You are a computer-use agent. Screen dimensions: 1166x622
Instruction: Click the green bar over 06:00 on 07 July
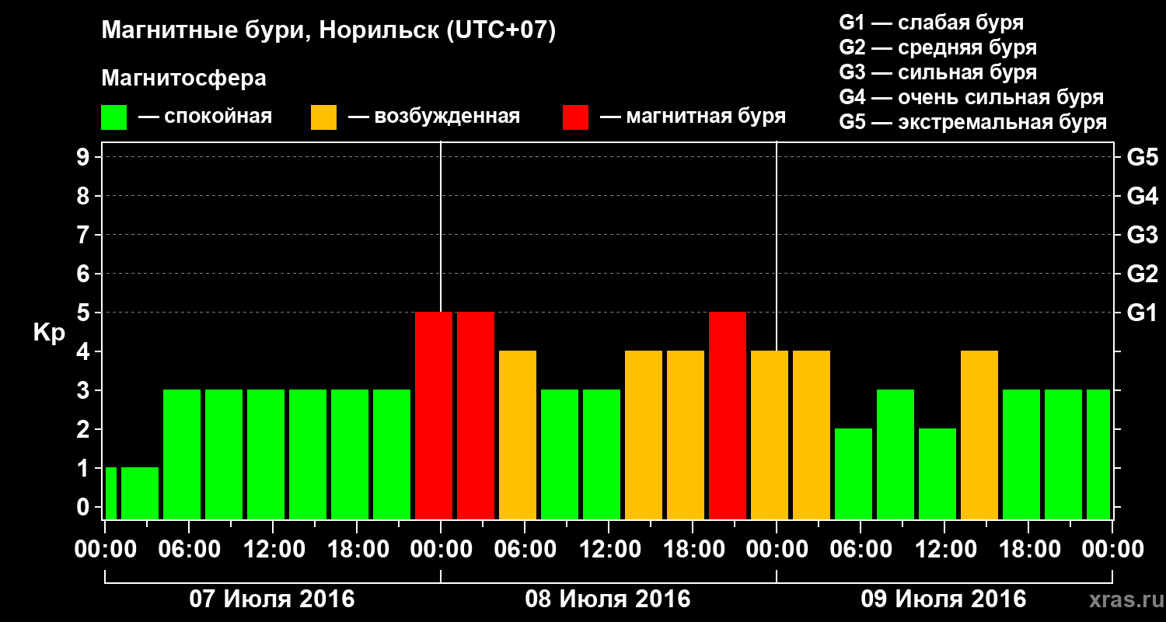coord(182,454)
